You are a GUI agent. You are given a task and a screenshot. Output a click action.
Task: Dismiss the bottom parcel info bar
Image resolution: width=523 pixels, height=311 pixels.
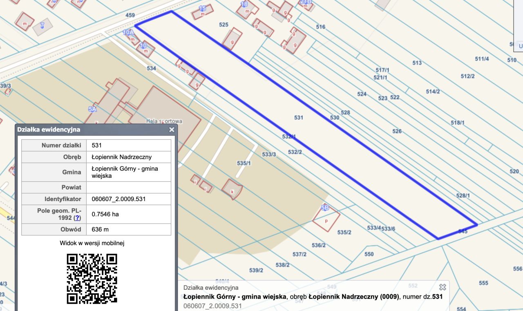pyautogui.click(x=442, y=287)
